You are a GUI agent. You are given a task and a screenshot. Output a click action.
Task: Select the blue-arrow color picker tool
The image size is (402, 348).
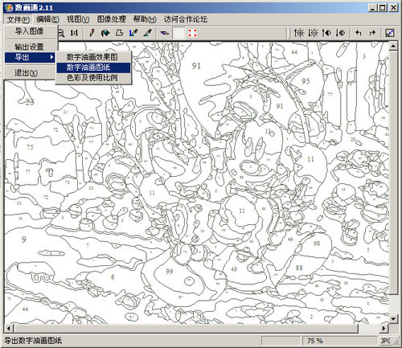(133, 33)
